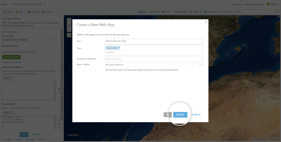The image size is (281, 142).
Task: Click the web app Title field
Action: pyautogui.click(x=153, y=41)
